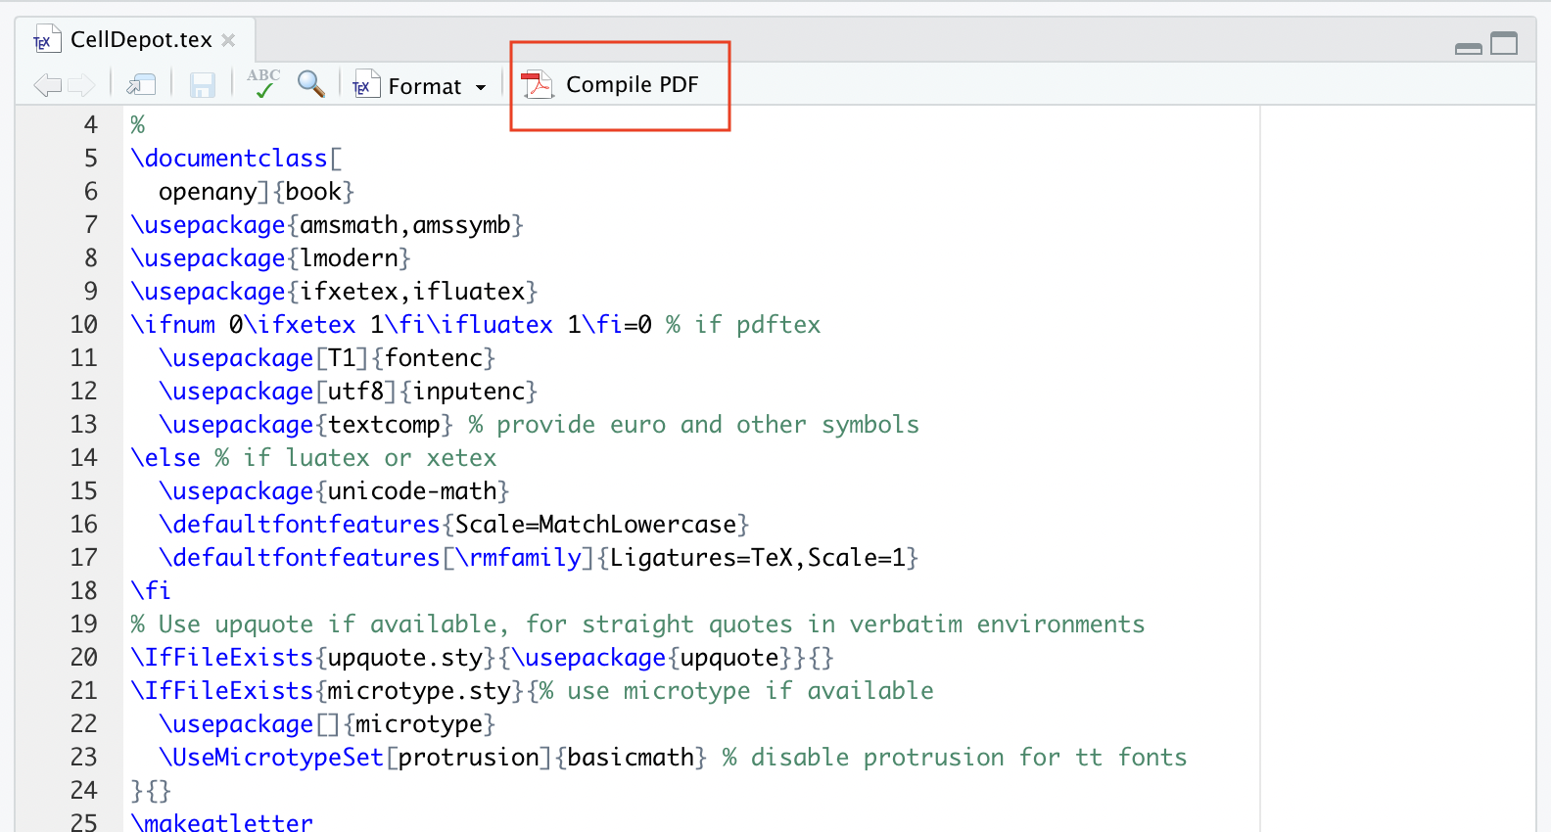
Task: Click the spell check ABC icon
Action: 262,84
